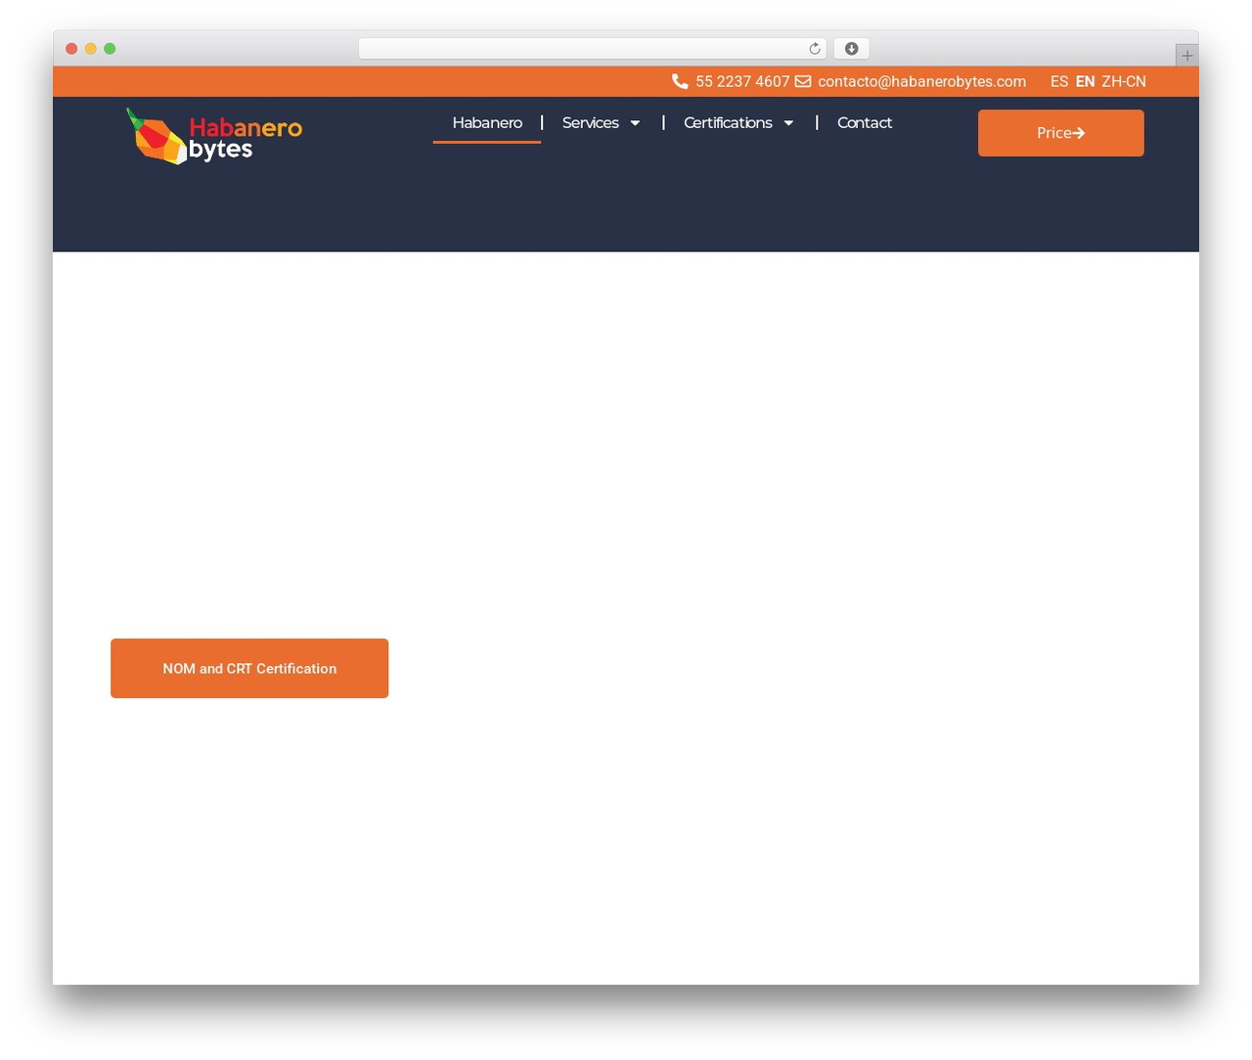Expand the Services dropdown arrow
The height and width of the screenshot is (1060, 1252).
635,123
